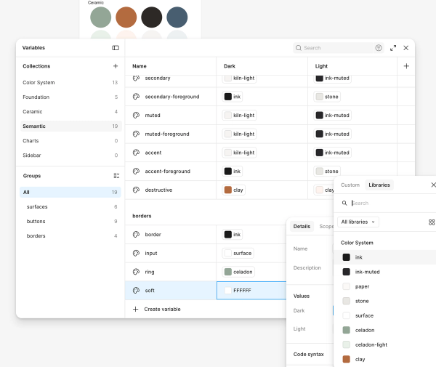Click the orange clay circle on canvas
Image resolution: width=436 pixels, height=367 pixels.
point(126,17)
